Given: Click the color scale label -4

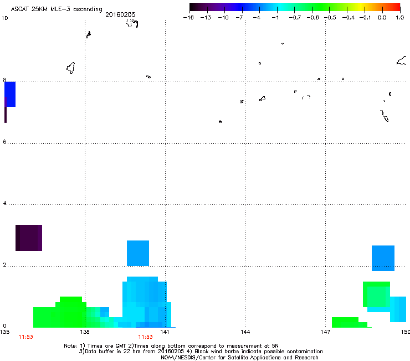Looking at the screenshot, I should [x=257, y=18].
